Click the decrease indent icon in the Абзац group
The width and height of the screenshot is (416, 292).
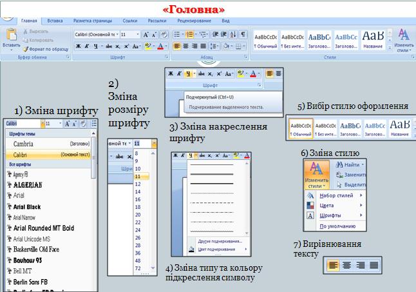pos(216,34)
